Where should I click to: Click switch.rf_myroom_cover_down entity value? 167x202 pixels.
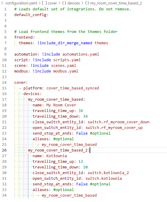click(118, 122)
